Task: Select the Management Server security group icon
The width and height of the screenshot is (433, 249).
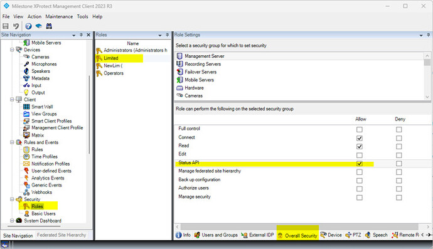Action: pos(179,56)
